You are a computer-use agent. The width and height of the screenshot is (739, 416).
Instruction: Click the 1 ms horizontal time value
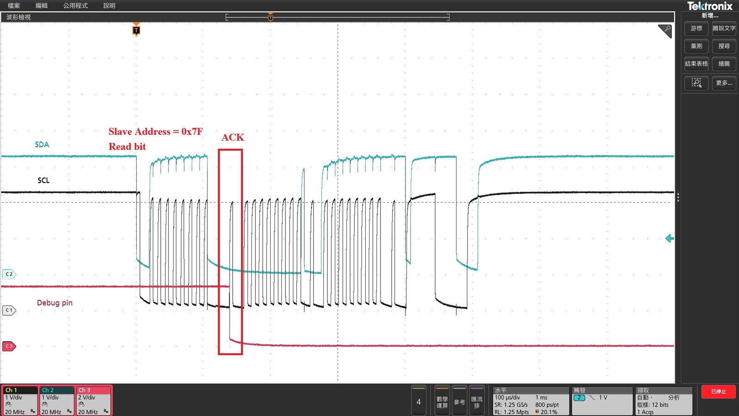[541, 398]
